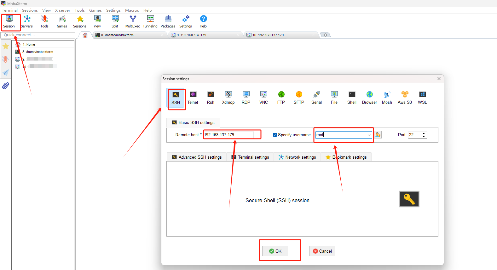Expand the username dropdown arrow

[369, 135]
